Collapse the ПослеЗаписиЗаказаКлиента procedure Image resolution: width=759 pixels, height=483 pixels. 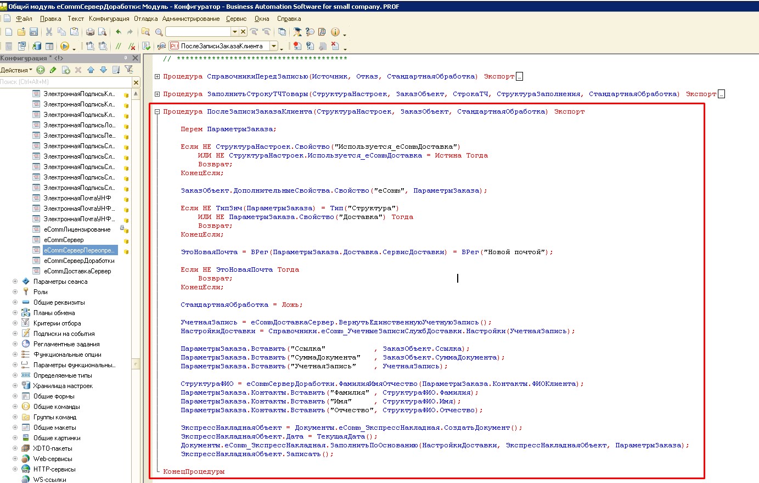point(157,111)
